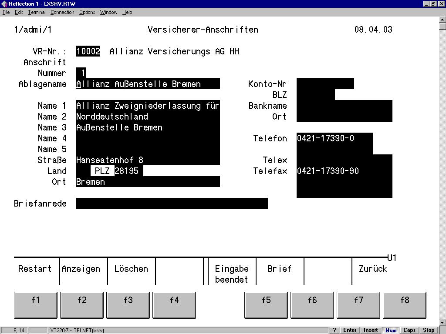
Task: Click the empty Briefanrede field
Action: (x=172, y=204)
